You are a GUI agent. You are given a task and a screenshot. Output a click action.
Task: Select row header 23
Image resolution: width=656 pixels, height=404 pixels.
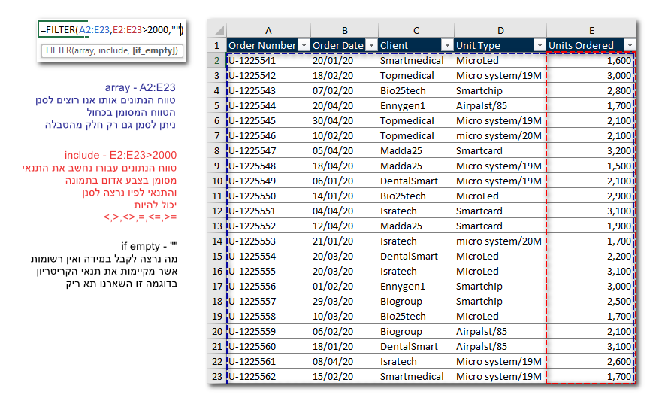point(216,376)
